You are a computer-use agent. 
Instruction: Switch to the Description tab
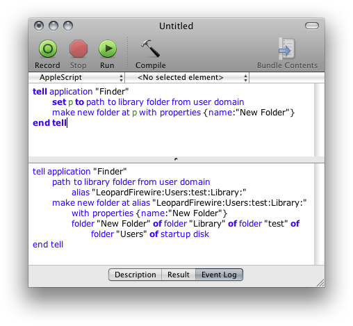click(135, 275)
